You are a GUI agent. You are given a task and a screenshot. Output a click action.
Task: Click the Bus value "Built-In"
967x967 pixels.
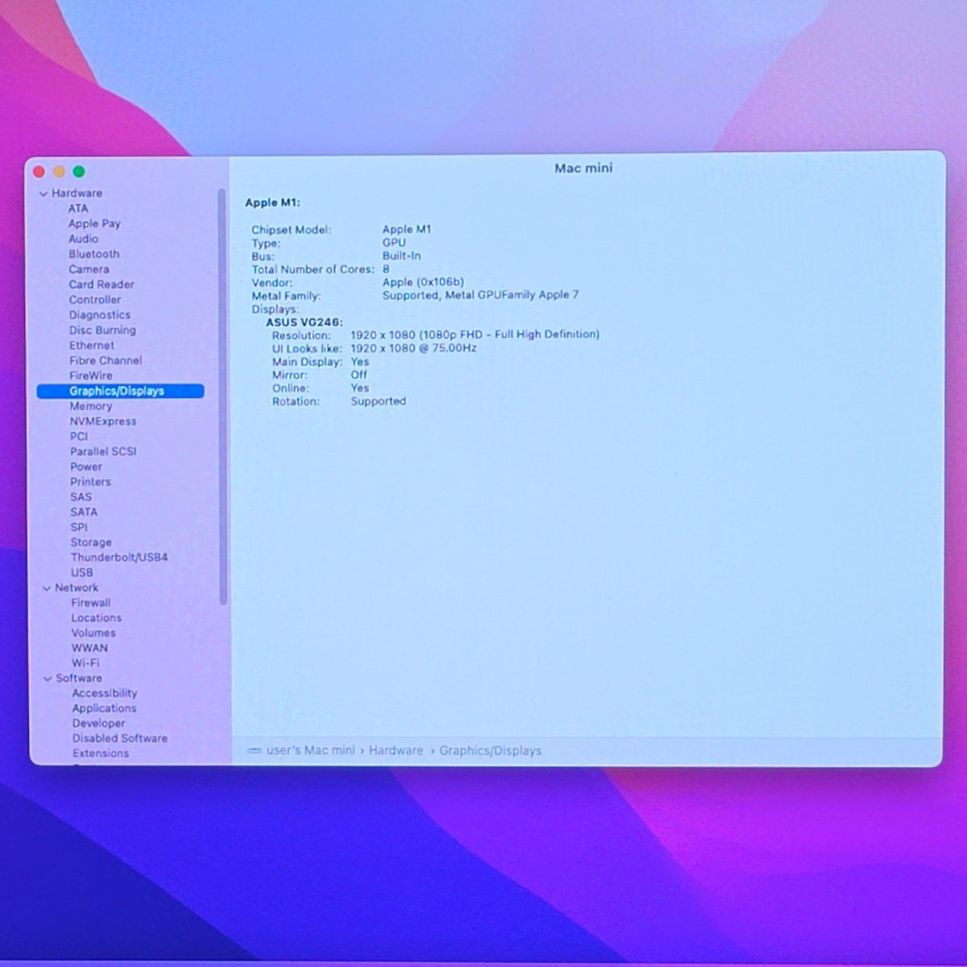coord(401,256)
